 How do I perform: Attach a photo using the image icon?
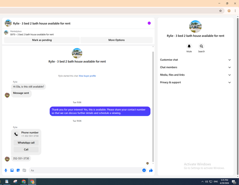click(x=12, y=170)
